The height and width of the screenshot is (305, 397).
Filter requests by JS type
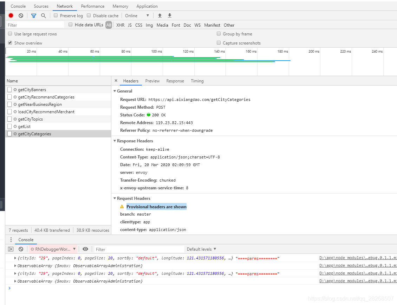tap(130, 25)
